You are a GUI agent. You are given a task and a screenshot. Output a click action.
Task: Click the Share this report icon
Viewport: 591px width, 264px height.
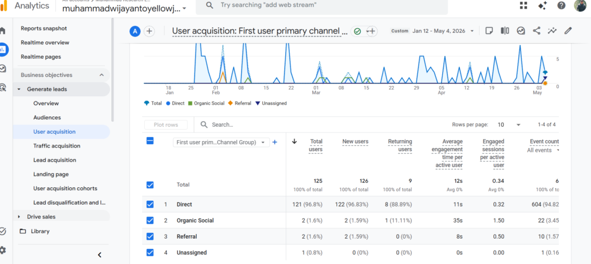pyautogui.click(x=536, y=31)
